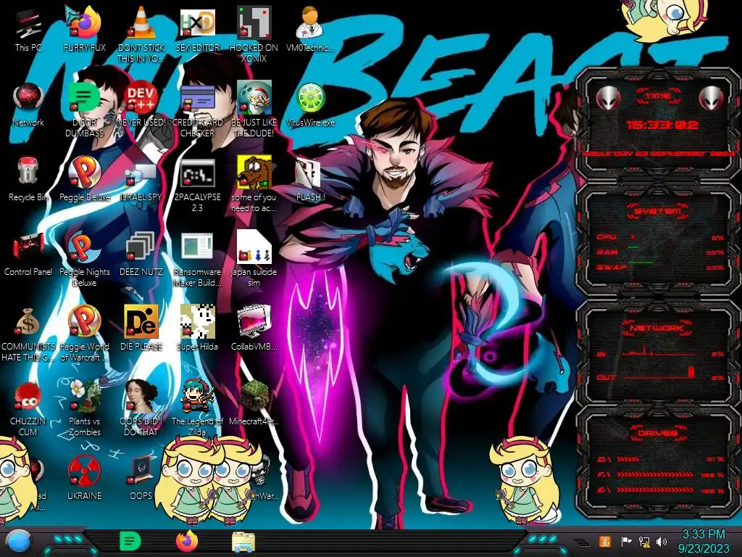Viewport: 742px width, 557px height.
Task: Select the dog icon labeled some of you need
Action: click(x=254, y=185)
